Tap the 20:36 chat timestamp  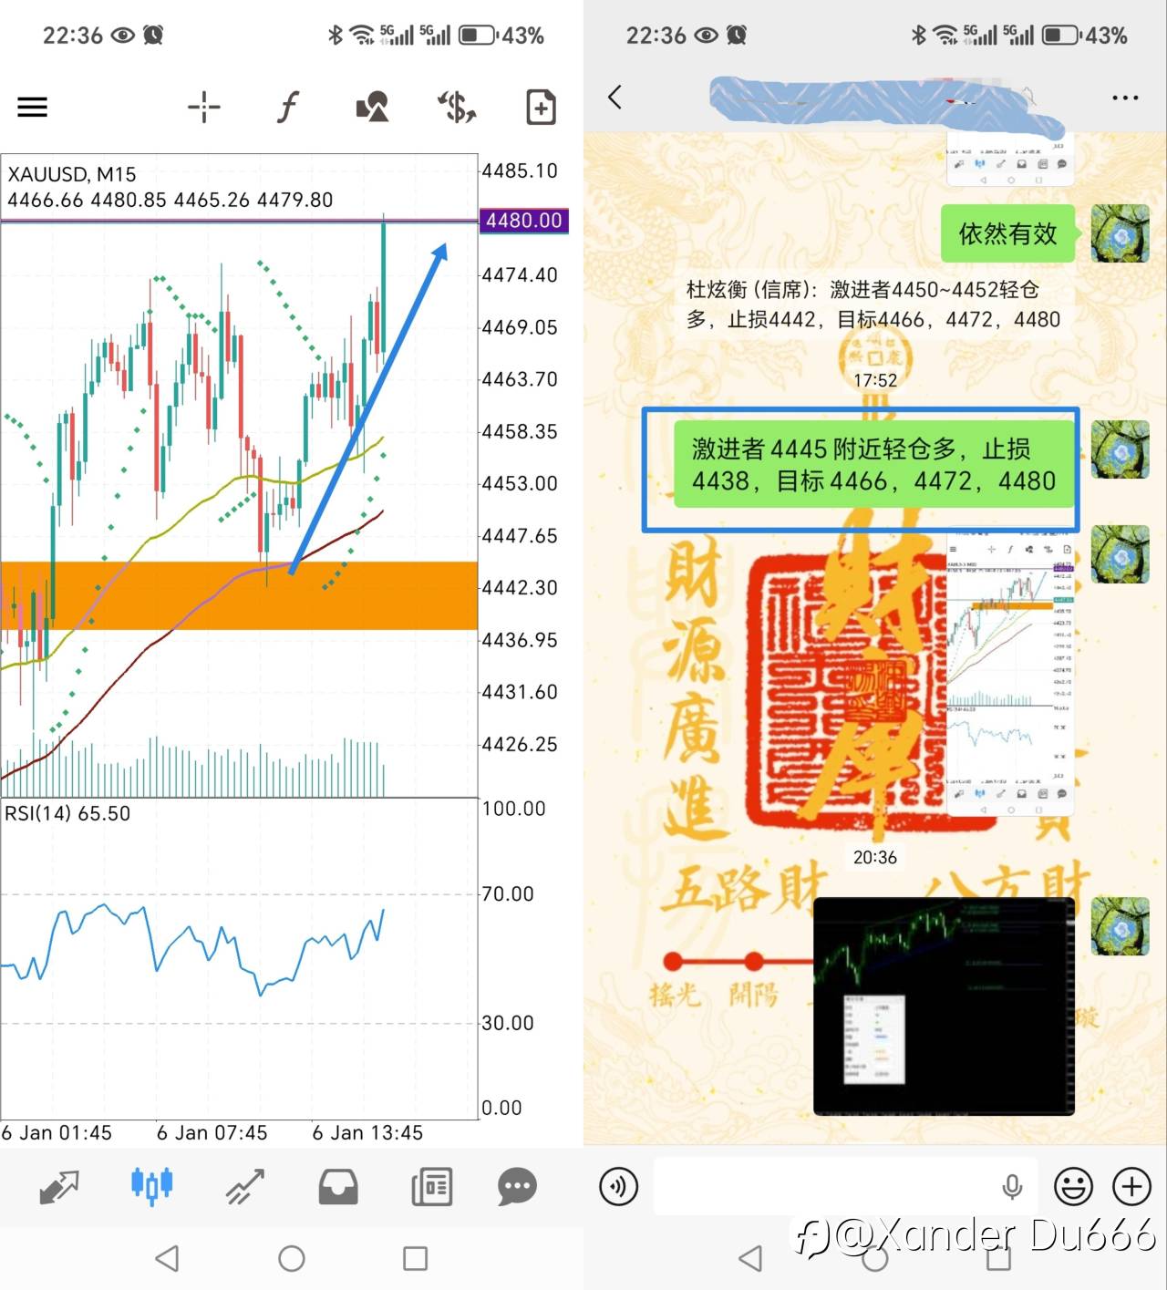click(875, 857)
